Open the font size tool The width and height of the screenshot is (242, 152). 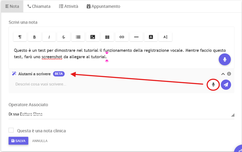click(165, 37)
